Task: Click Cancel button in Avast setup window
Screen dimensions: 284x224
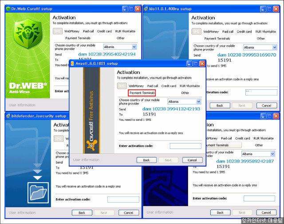Action: (x=192, y=160)
